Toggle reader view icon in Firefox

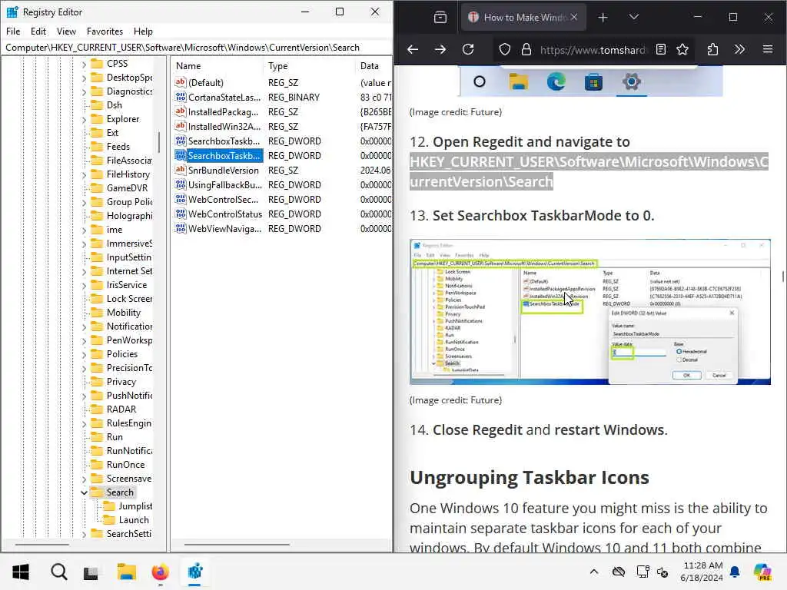coord(661,49)
